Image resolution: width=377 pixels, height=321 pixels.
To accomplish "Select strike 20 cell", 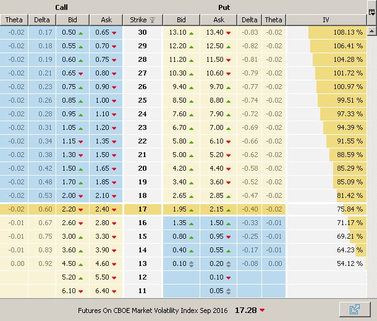I will pos(143,168).
